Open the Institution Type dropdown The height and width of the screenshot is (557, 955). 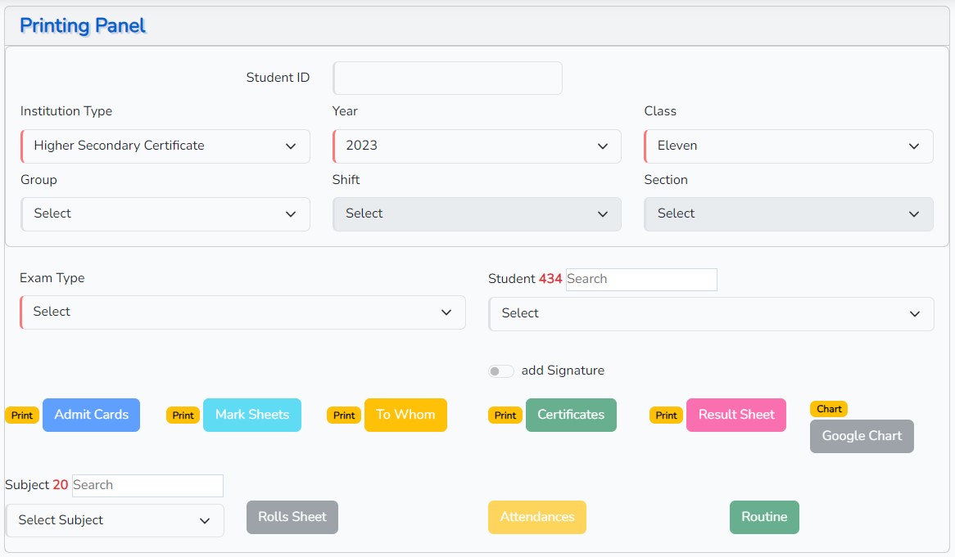pyautogui.click(x=165, y=146)
